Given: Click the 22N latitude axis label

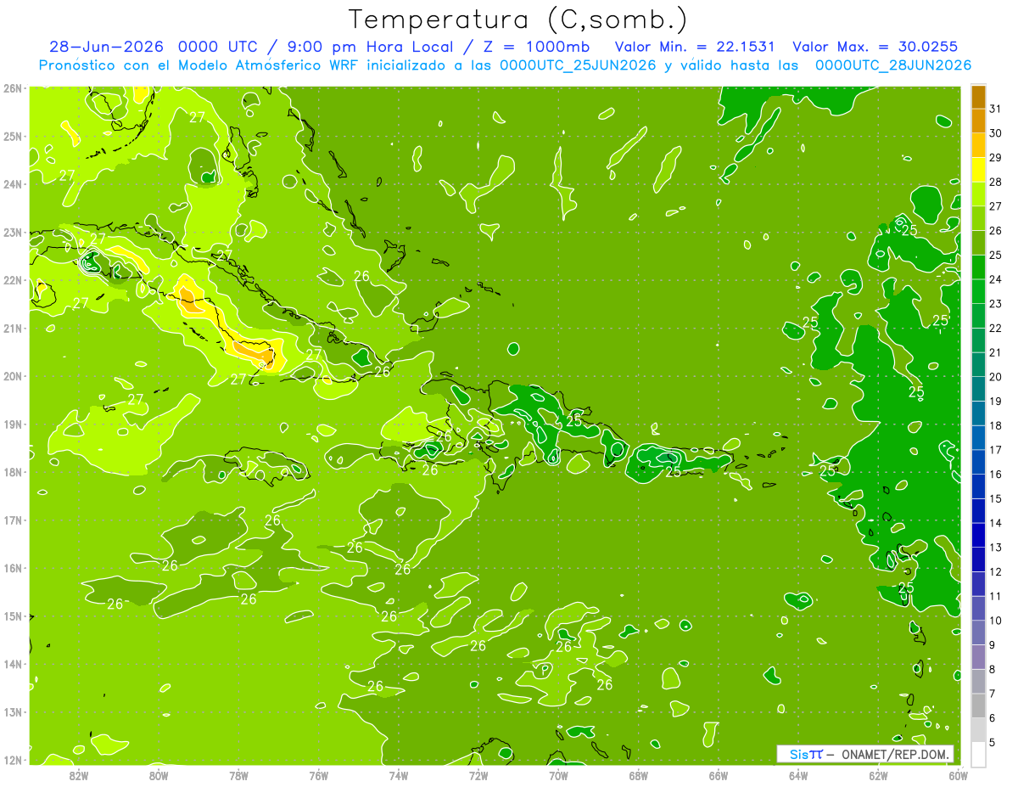Looking at the screenshot, I should [13, 280].
